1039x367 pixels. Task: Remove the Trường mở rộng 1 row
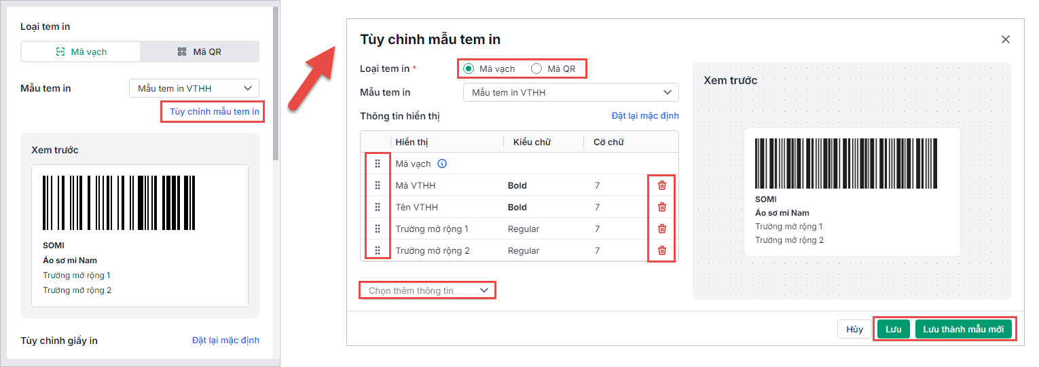tap(661, 229)
